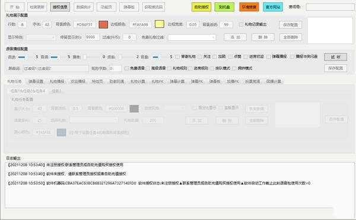Switch to the 投票竞猜 tab
Viewport: 356px width, 220px height.
coord(253,81)
